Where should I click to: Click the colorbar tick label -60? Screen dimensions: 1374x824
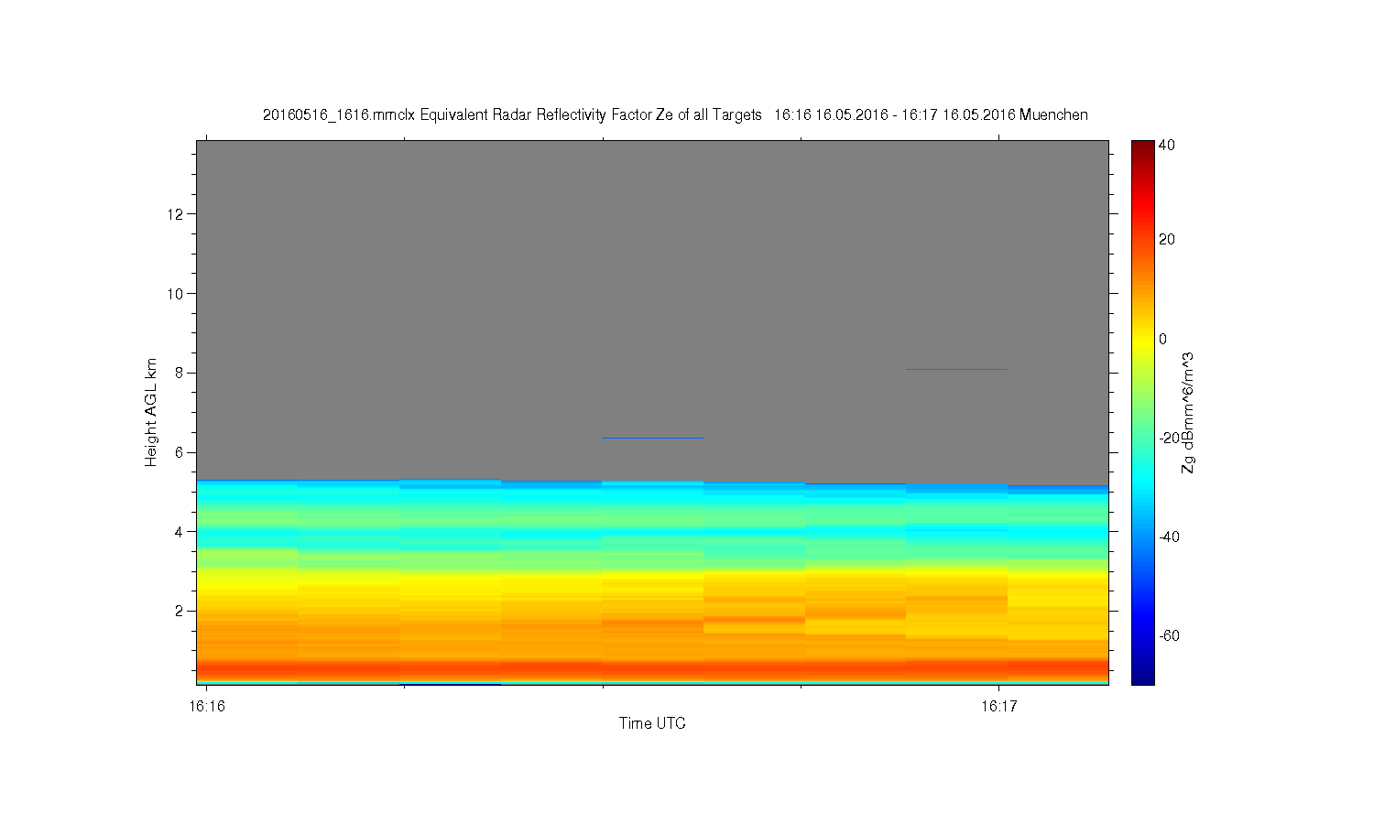[1169, 635]
